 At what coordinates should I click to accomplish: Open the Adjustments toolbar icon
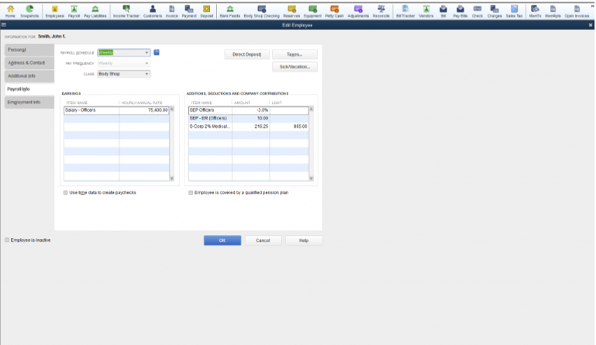[358, 11]
